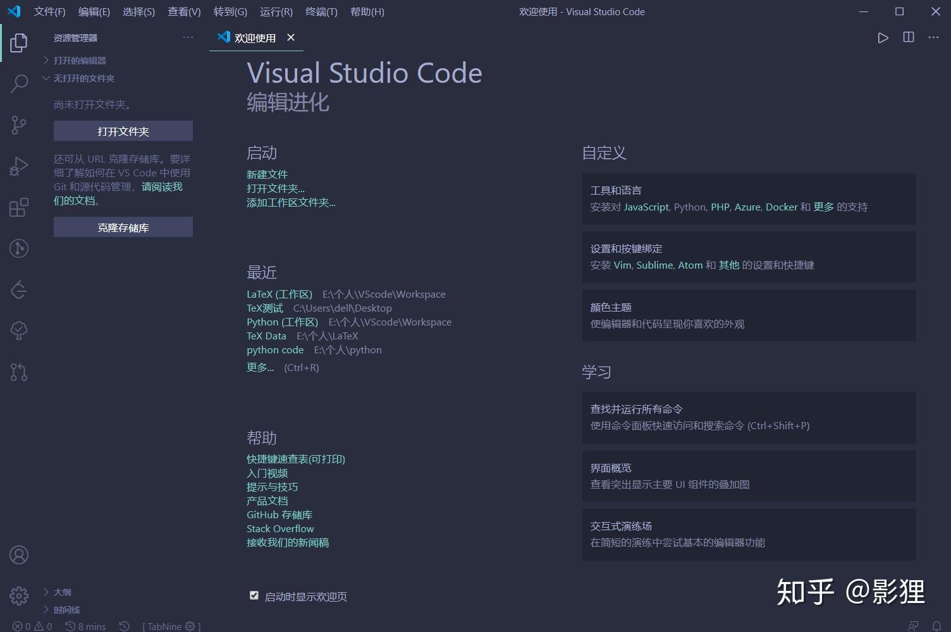The height and width of the screenshot is (632, 951).
Task: Open the Manage settings gear icon
Action: coord(18,595)
